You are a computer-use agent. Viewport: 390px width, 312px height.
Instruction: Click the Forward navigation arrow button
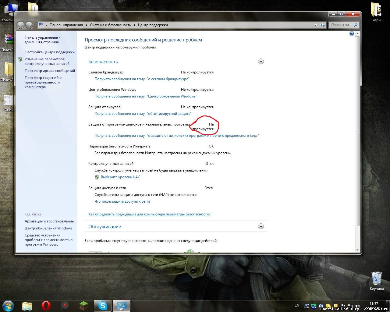coord(29,25)
